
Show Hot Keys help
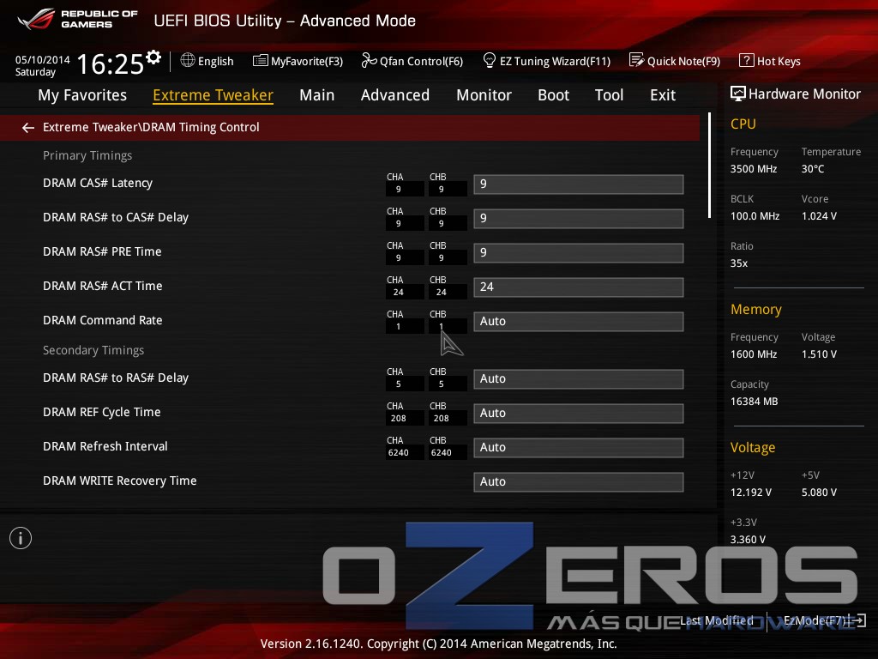point(770,61)
